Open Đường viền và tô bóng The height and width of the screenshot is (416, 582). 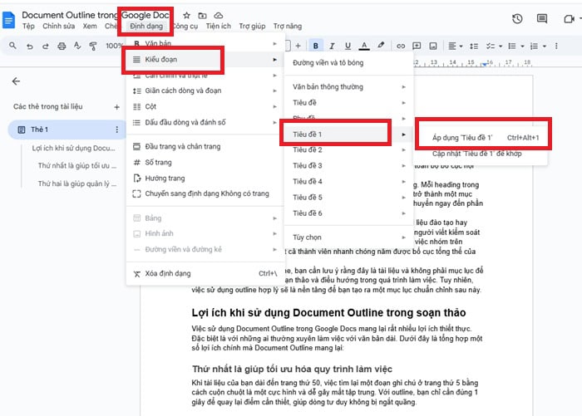349,63
